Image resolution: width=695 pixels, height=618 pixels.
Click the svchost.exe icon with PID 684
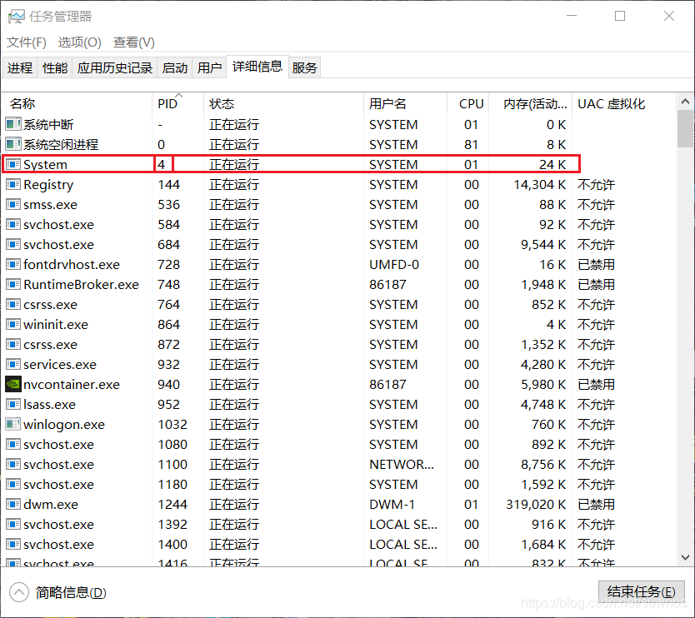pos(13,244)
